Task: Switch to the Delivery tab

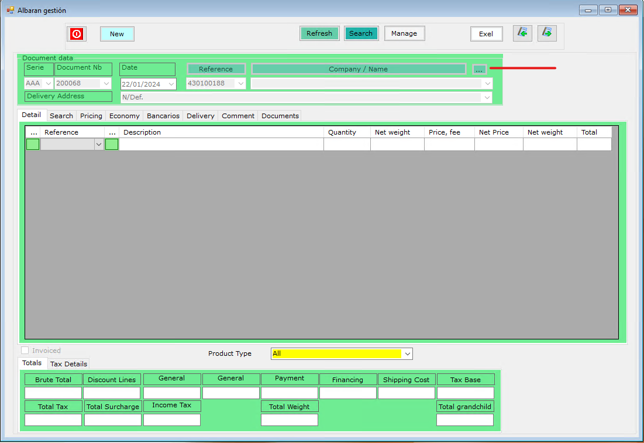Action: pos(201,116)
